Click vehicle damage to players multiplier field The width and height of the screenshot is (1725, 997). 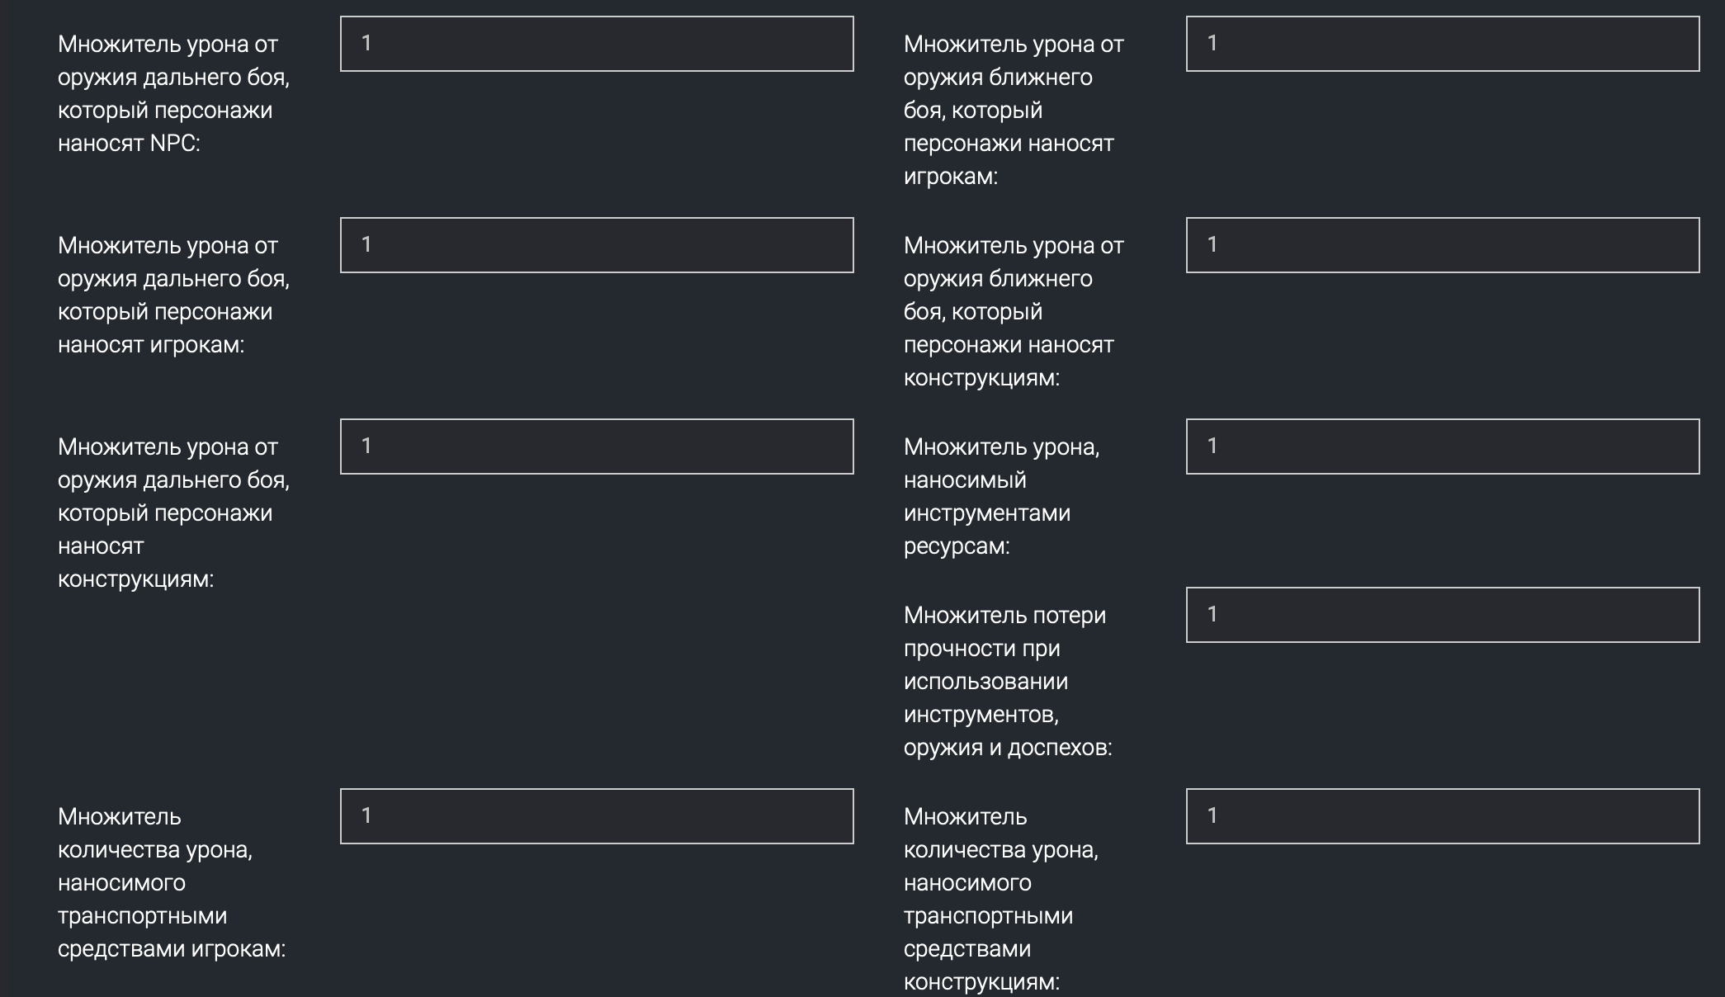(596, 816)
